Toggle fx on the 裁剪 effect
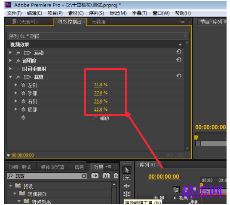 18,77
